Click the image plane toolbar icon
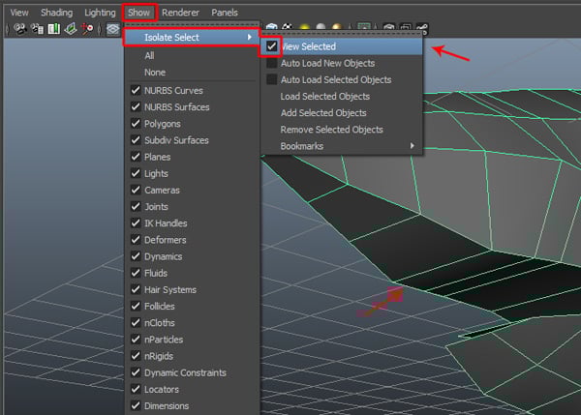 (x=70, y=29)
